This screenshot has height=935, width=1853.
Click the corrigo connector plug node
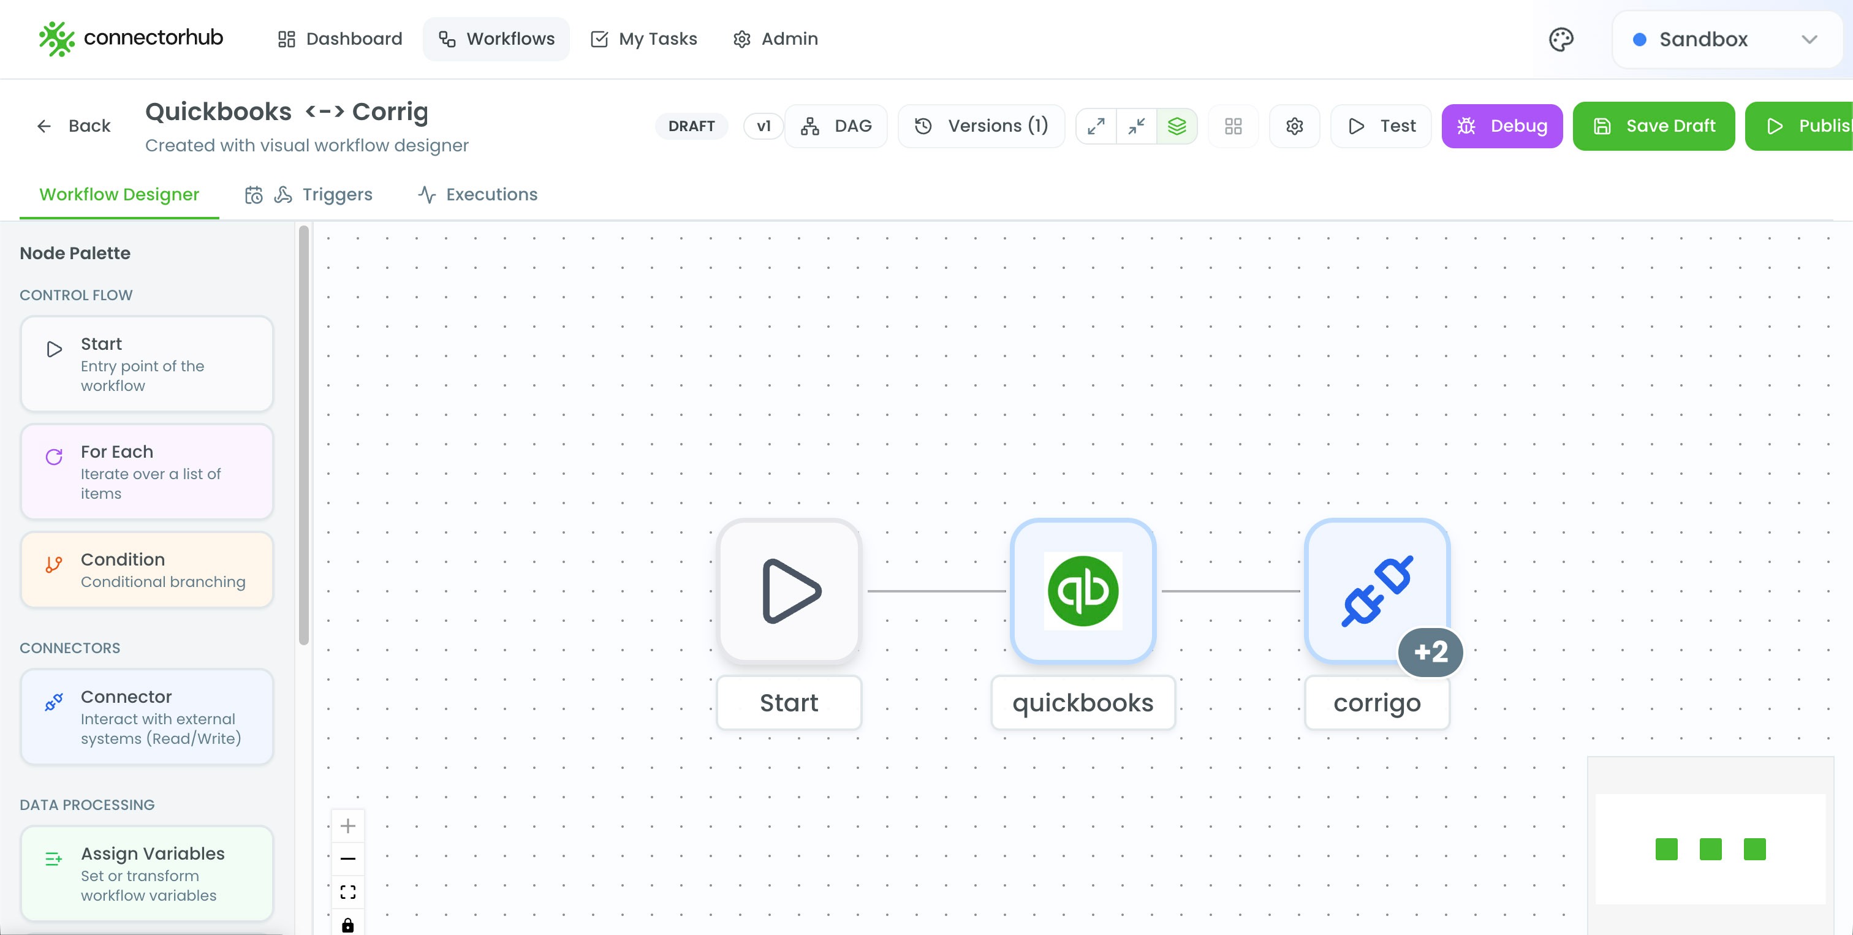click(1376, 591)
